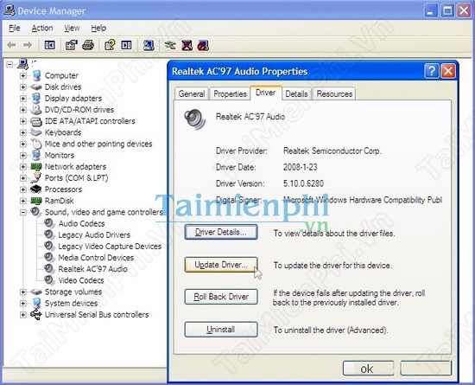The width and height of the screenshot is (475, 385).
Task: Click the Print toolbar icon
Action: click(88, 45)
